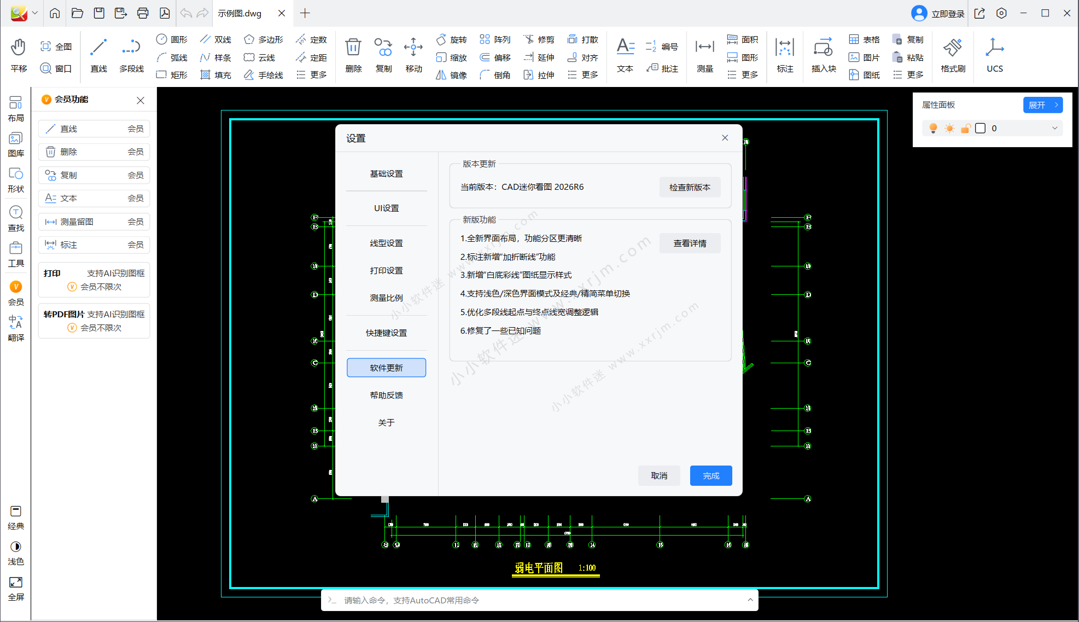Open the 关于 settings tab
The image size is (1079, 622).
(386, 422)
